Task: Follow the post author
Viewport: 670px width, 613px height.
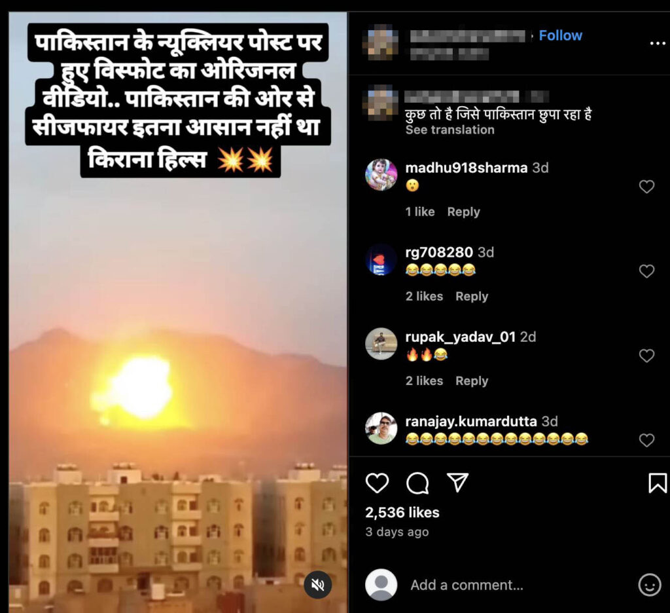Action: 560,35
